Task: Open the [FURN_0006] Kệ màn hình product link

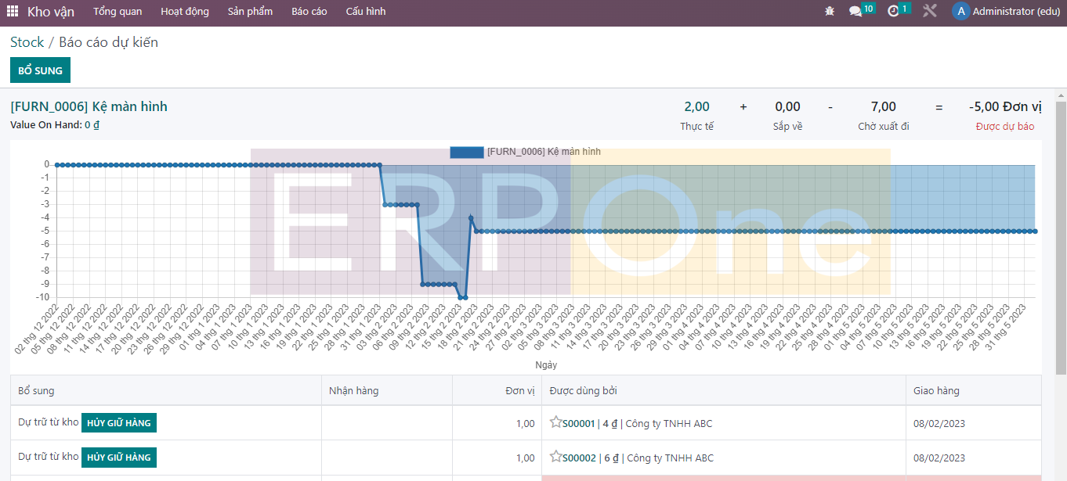Action: coord(89,107)
